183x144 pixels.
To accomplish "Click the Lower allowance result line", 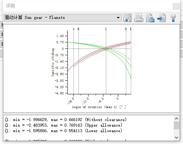I will (x=63, y=131).
